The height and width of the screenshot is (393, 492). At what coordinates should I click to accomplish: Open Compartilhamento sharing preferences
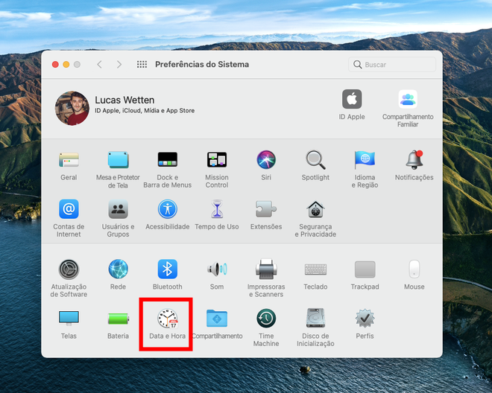[217, 319]
